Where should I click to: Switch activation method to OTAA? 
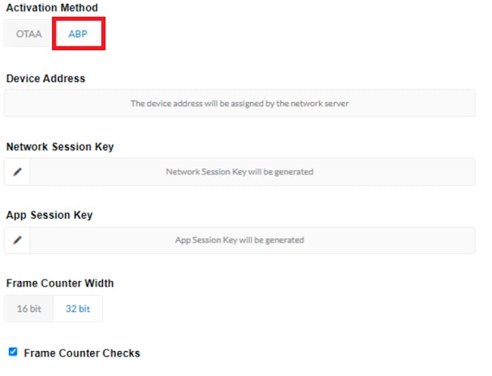click(29, 33)
